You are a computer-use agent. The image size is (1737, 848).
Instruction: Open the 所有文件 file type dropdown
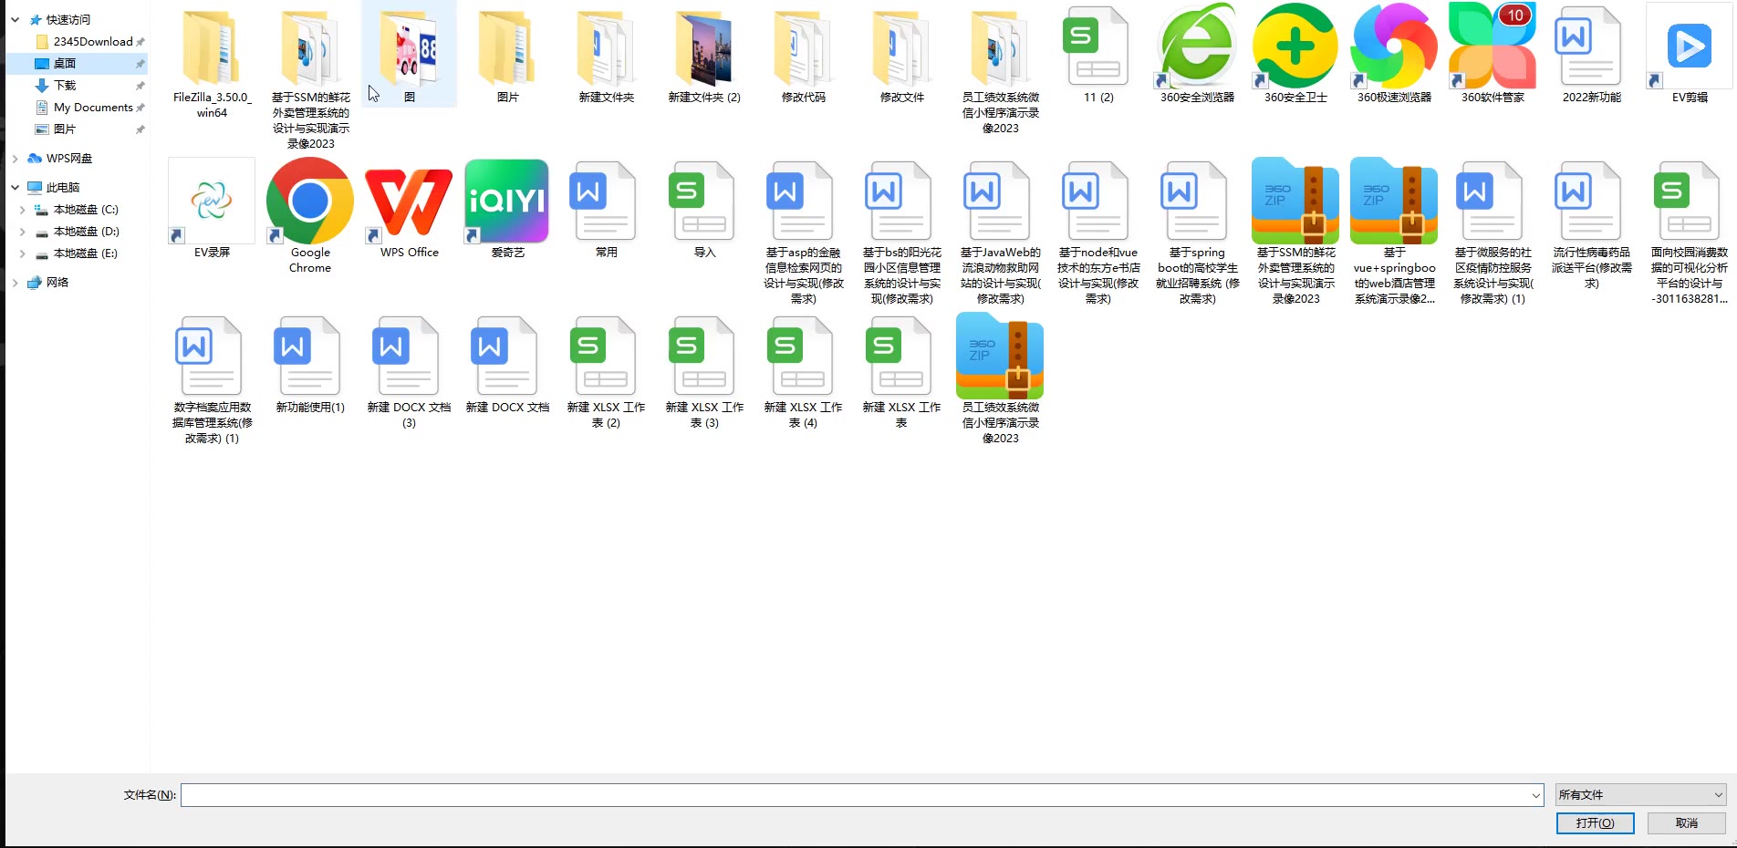click(x=1640, y=795)
